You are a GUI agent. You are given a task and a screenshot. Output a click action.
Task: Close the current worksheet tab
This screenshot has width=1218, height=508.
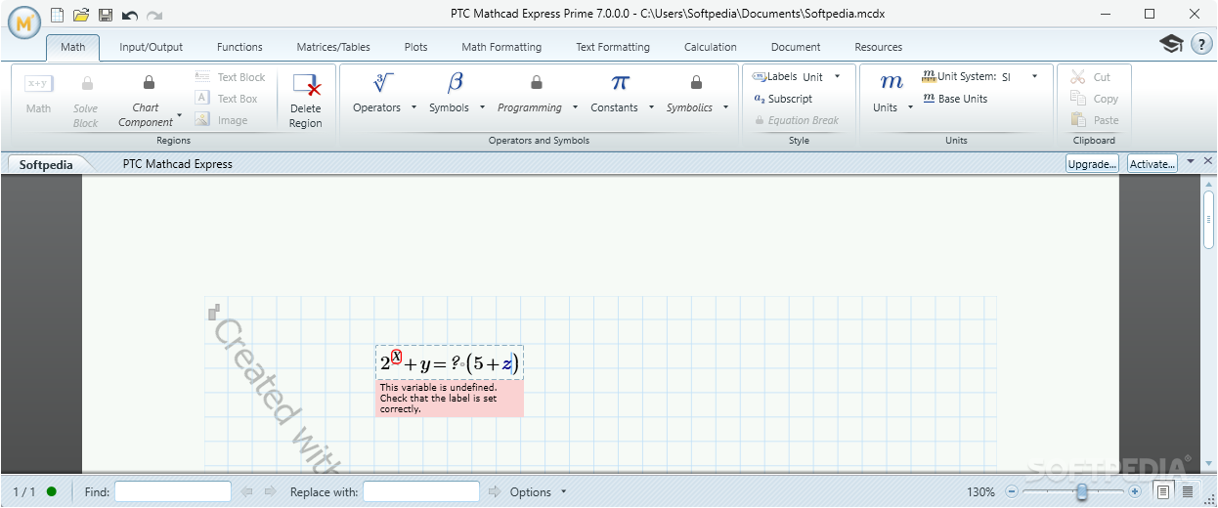[1208, 161]
